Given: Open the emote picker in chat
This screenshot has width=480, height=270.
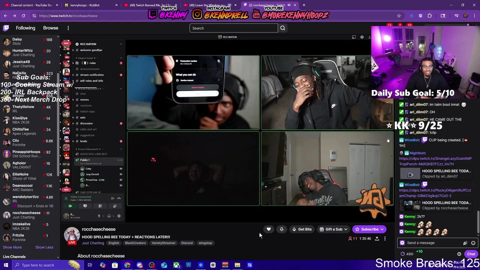Looking at the screenshot, I should (x=473, y=243).
